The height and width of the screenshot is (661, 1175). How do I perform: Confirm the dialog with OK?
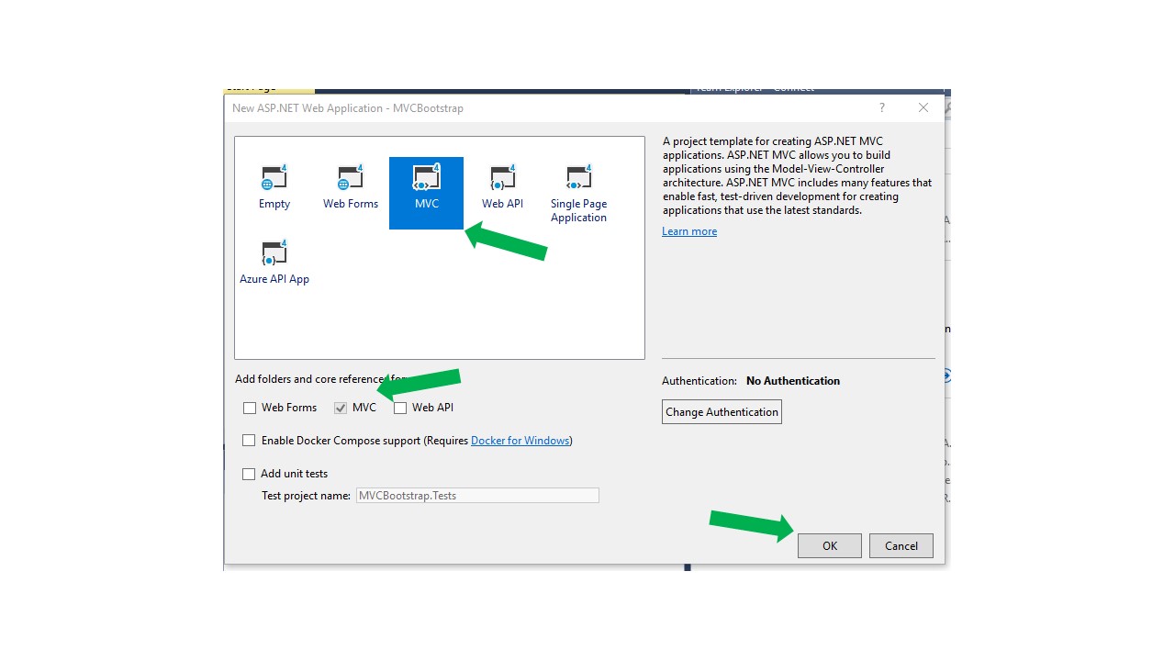pos(830,545)
